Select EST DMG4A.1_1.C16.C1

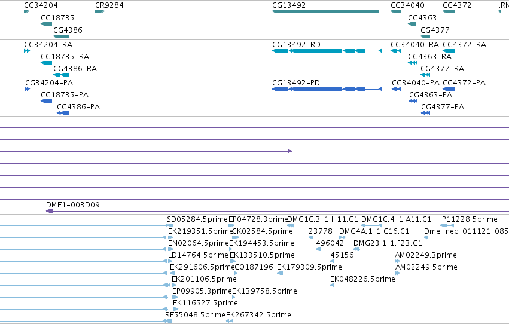374,231
